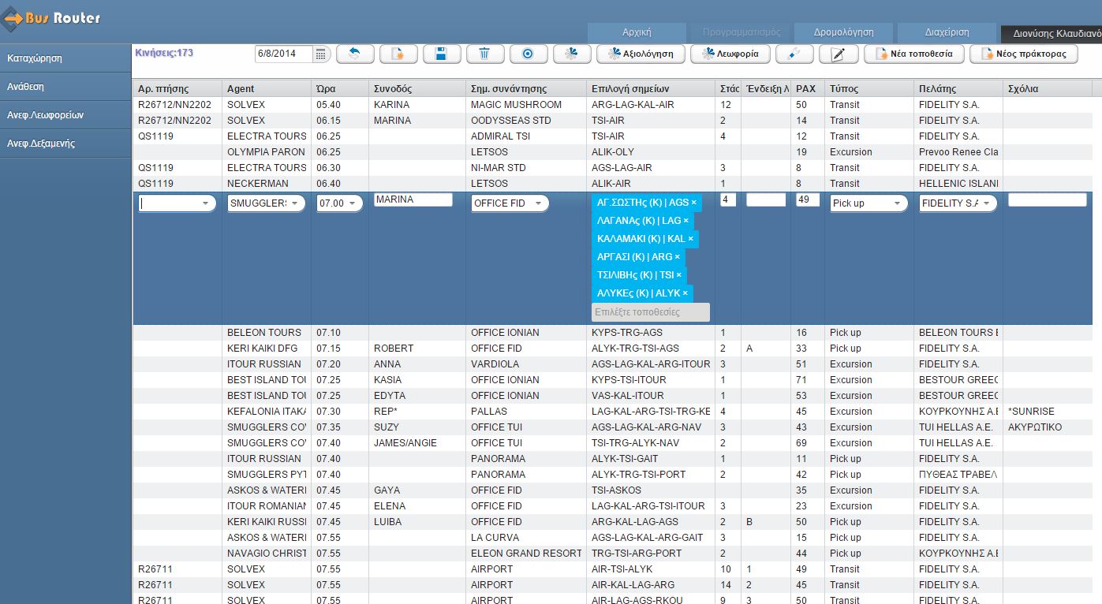Sort by Agent column header

click(x=267, y=88)
